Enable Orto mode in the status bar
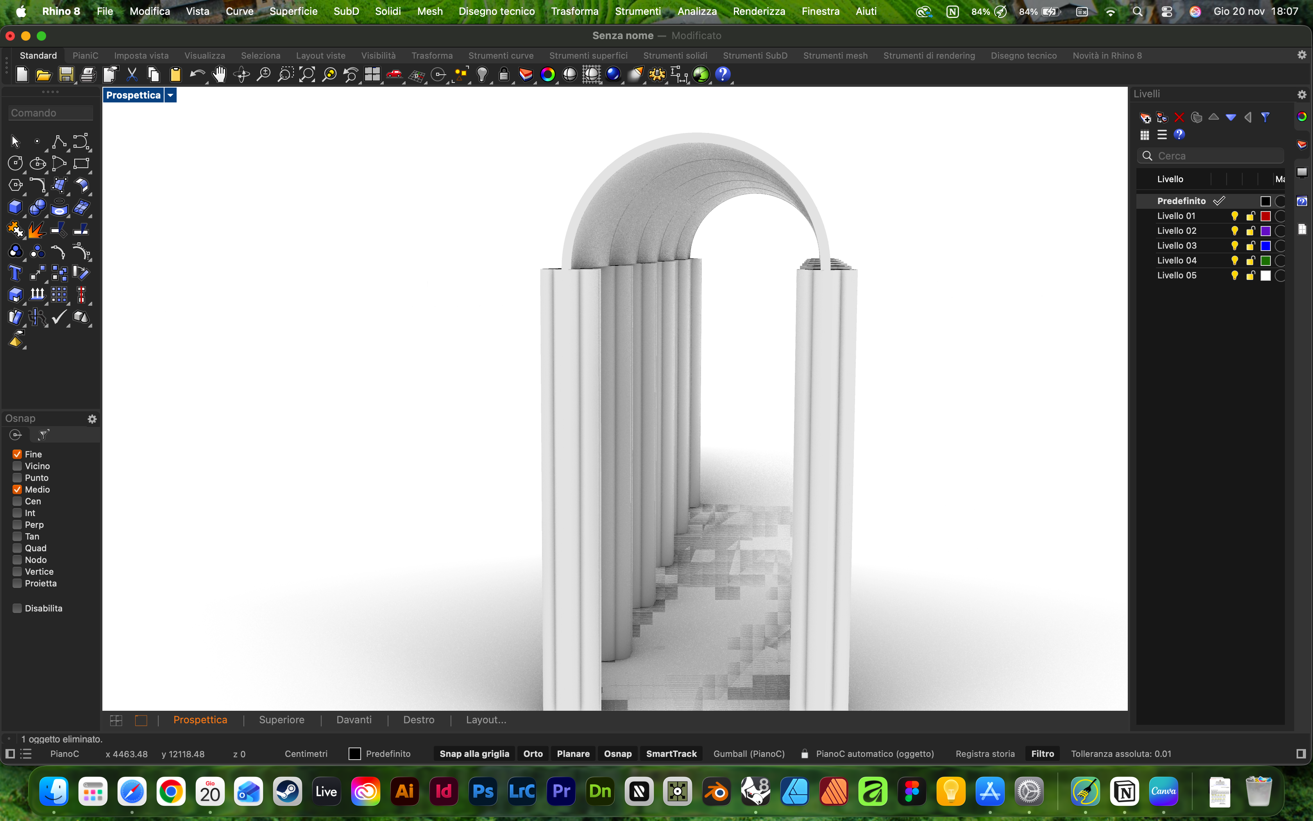Screen dimensions: 1313x821 (x=533, y=754)
